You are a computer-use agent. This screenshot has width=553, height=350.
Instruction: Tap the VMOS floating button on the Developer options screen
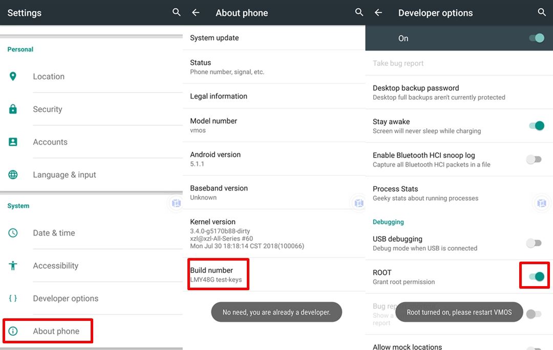(x=542, y=203)
